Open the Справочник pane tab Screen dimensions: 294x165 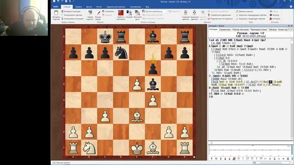[x=225, y=29]
